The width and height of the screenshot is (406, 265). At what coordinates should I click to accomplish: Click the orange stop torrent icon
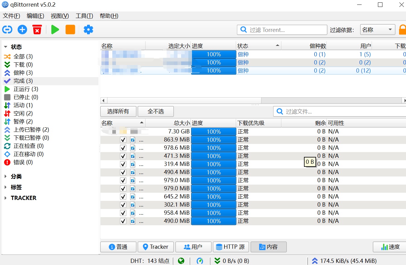70,30
